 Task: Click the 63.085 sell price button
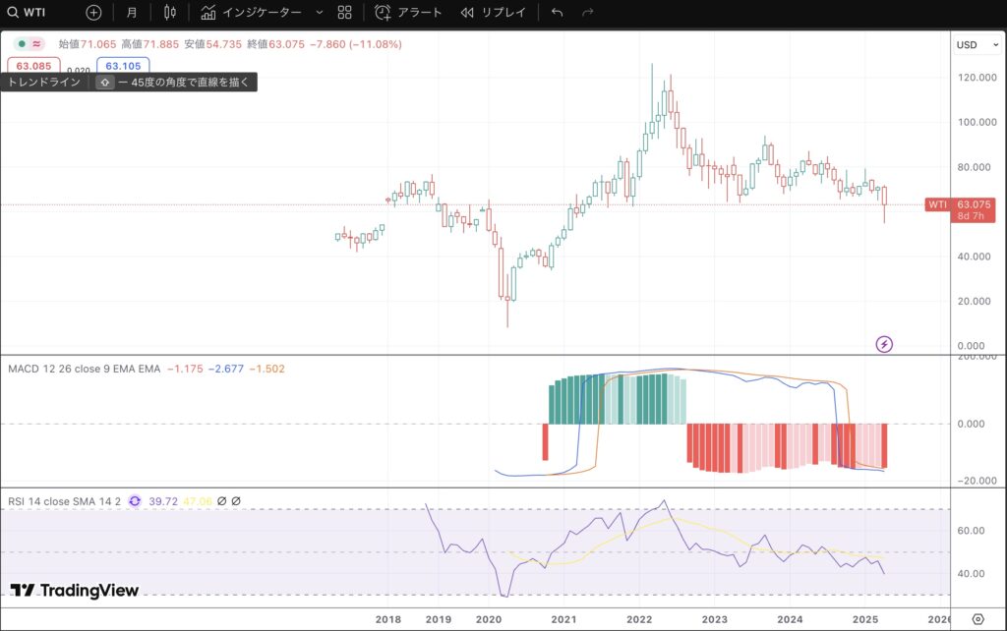point(33,66)
